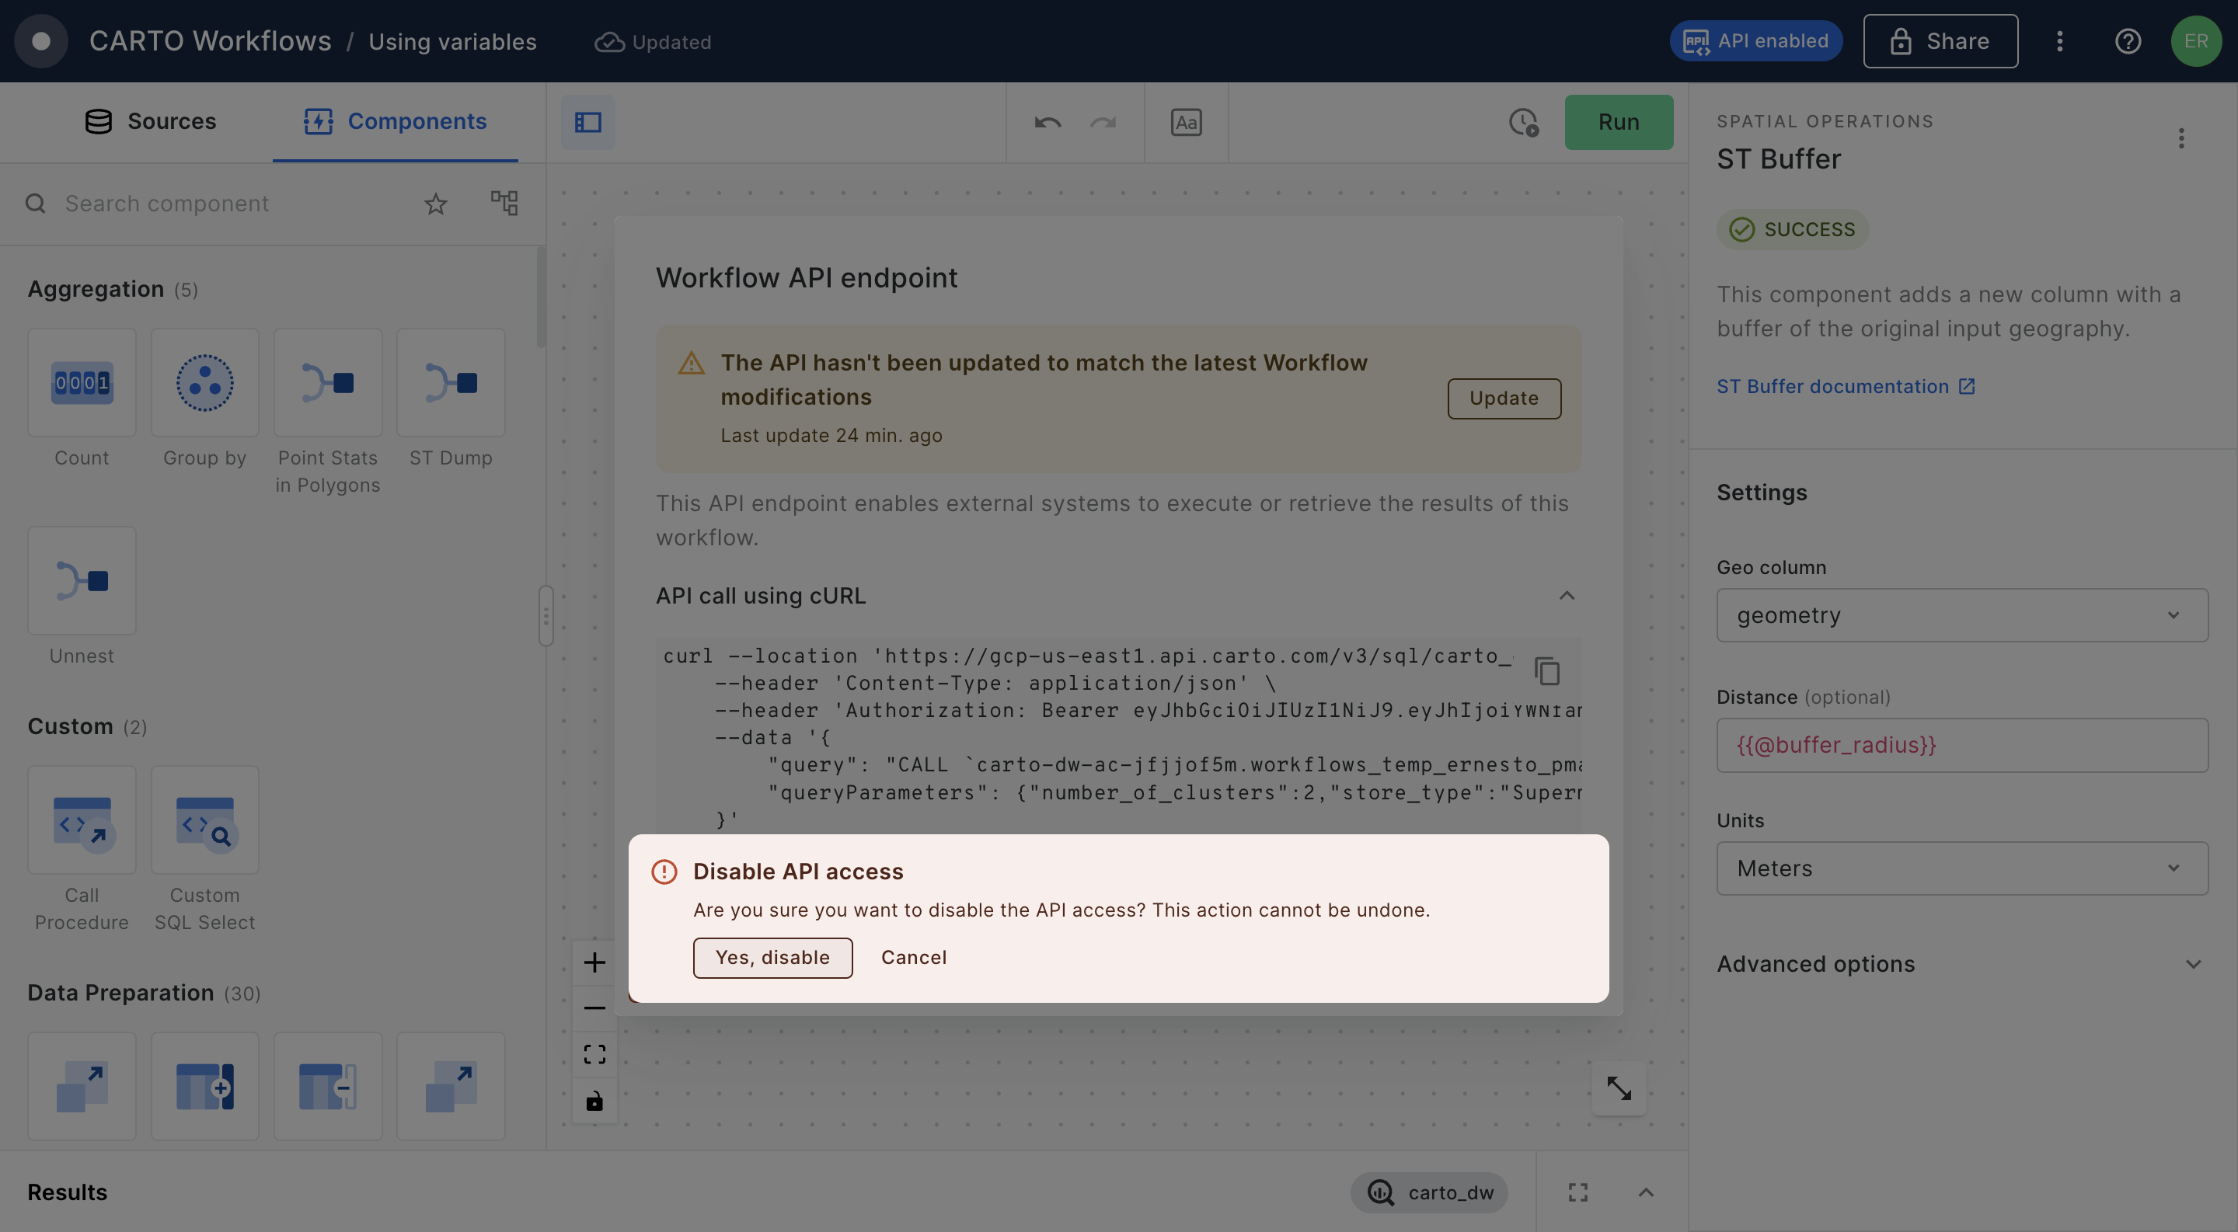Toggle the canvas lock
The image size is (2238, 1232).
pyautogui.click(x=594, y=1101)
